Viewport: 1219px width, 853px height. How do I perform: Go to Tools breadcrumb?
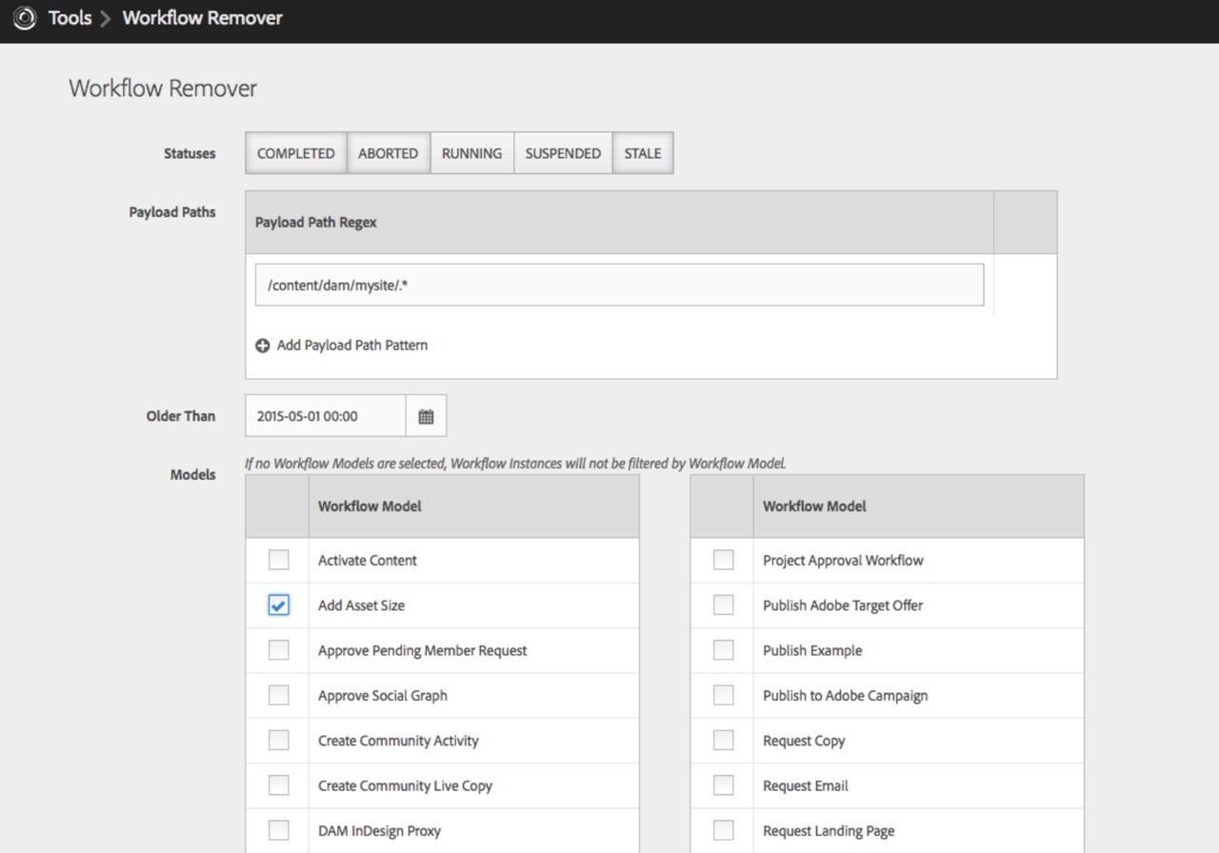coord(70,17)
